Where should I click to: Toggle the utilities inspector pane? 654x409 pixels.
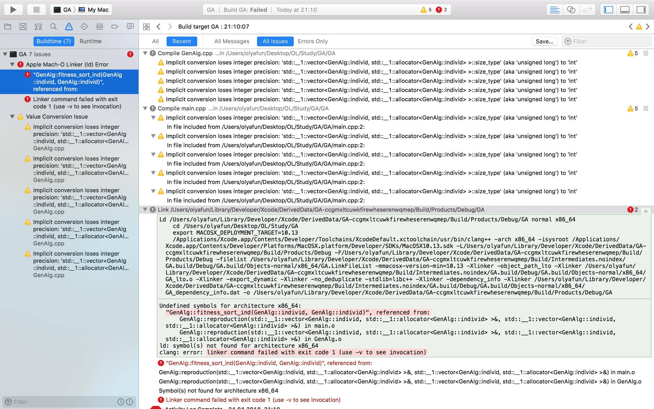(x=641, y=10)
